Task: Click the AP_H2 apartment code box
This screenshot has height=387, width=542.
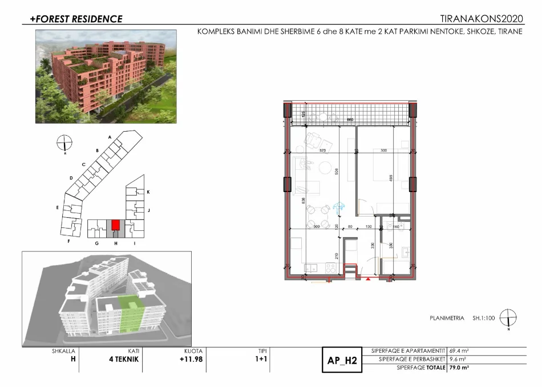Action: 342,360
